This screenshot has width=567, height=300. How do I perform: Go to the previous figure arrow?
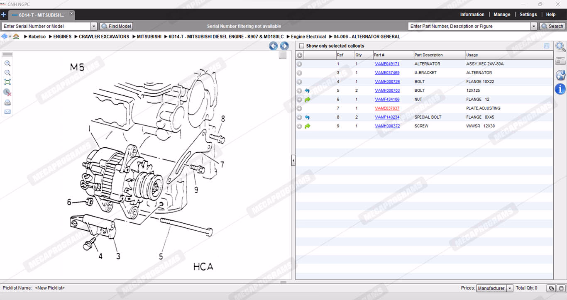(273, 46)
